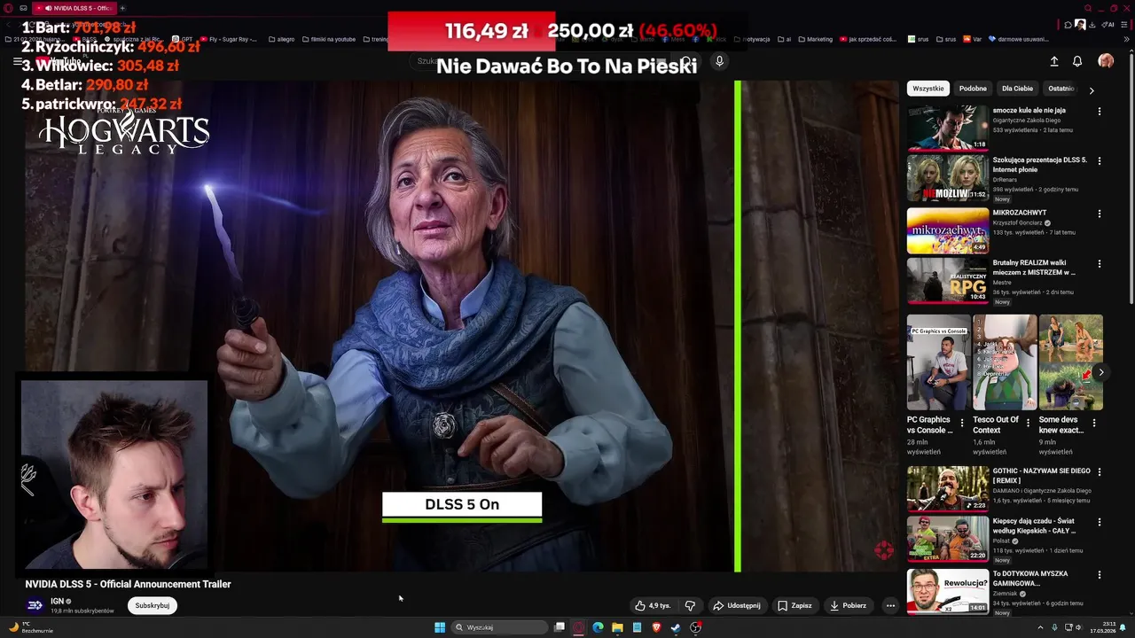Screen dimensions: 1135x638
Task: Open 'Tesco Out Of Context' short
Action: tap(1005, 362)
